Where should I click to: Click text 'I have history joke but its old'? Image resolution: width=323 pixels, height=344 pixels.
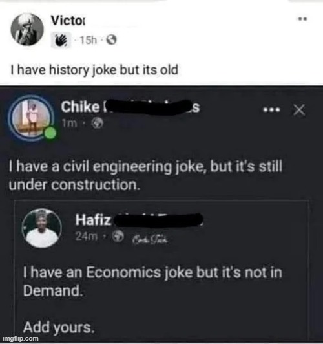click(x=94, y=70)
